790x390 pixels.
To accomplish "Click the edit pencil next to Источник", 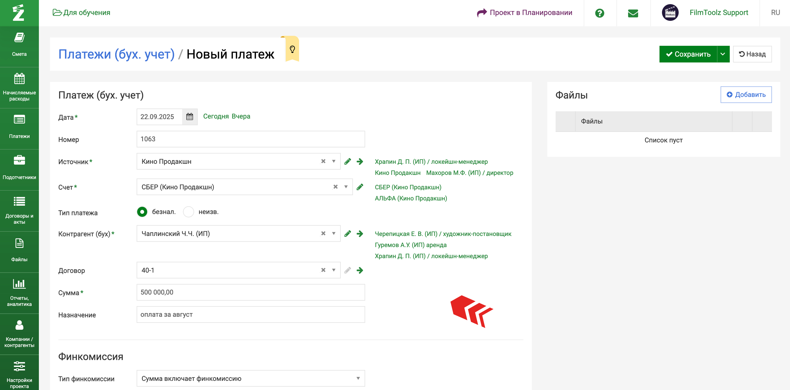I will pyautogui.click(x=347, y=162).
